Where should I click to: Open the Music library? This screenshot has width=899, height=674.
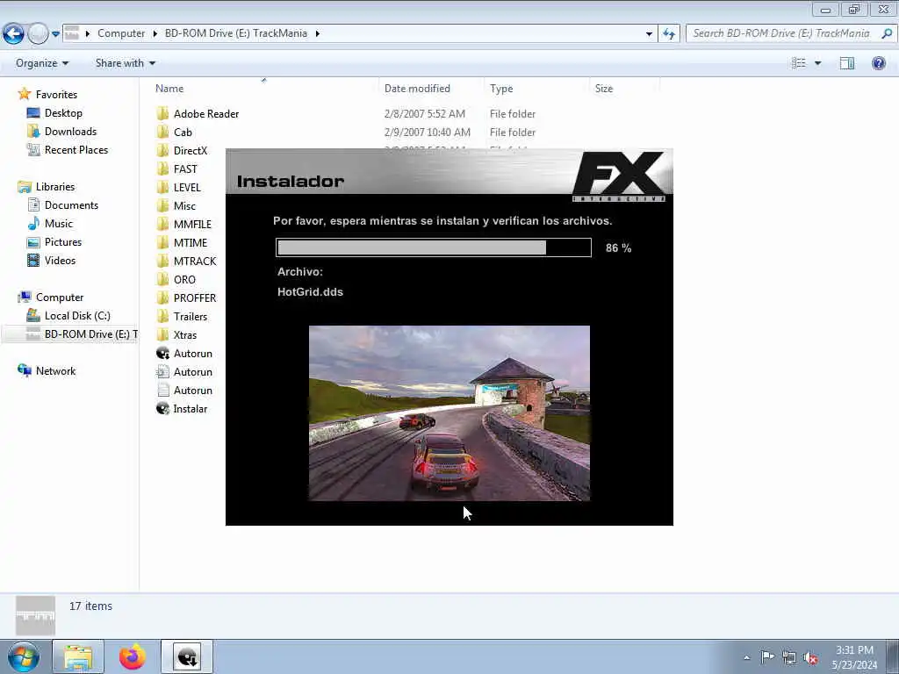(x=59, y=224)
